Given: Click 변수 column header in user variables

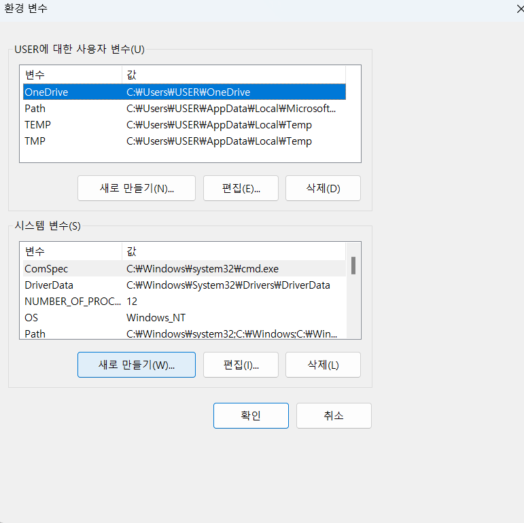Looking at the screenshot, I should click(x=72, y=75).
